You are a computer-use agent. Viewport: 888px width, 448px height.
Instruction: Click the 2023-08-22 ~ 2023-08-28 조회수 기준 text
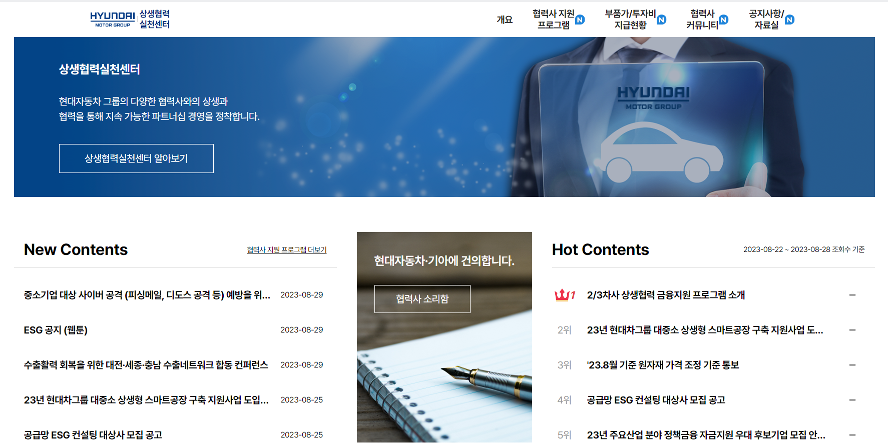pos(804,249)
